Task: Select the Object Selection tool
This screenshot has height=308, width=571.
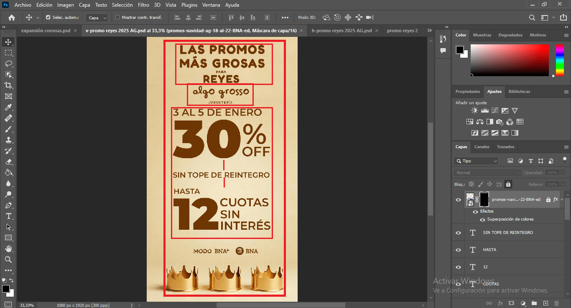Action: pos(8,74)
